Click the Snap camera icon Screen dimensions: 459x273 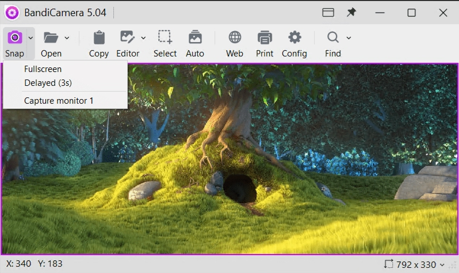pyautogui.click(x=14, y=38)
